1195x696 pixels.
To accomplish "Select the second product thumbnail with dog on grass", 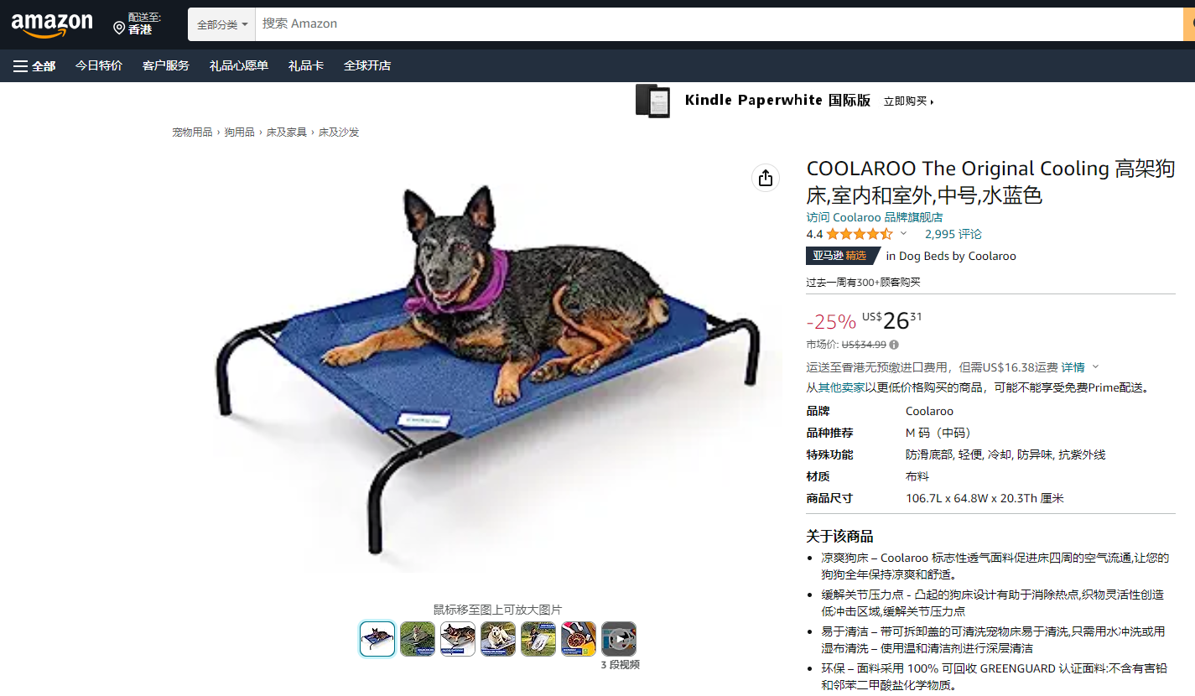I will click(x=418, y=639).
